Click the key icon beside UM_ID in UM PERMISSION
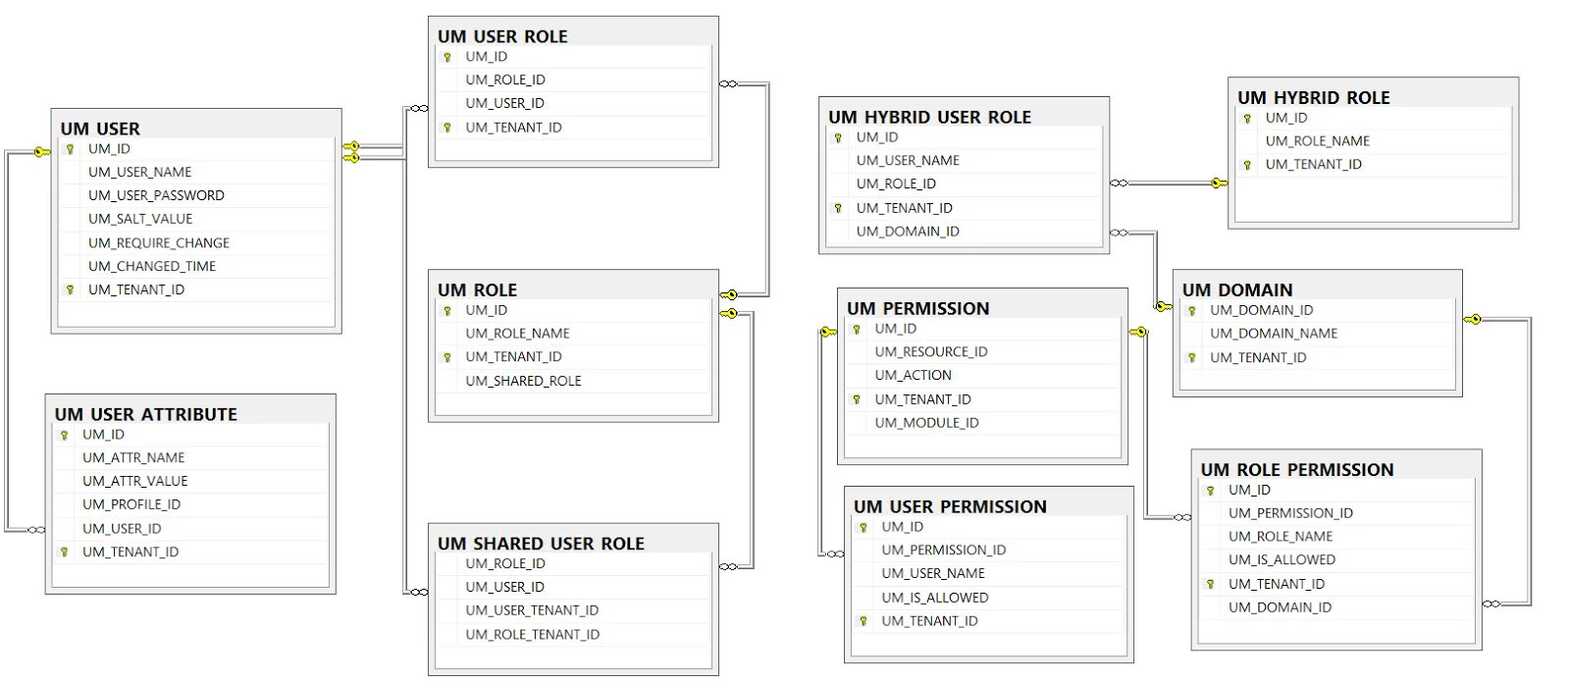The height and width of the screenshot is (682, 1570). pos(857,330)
